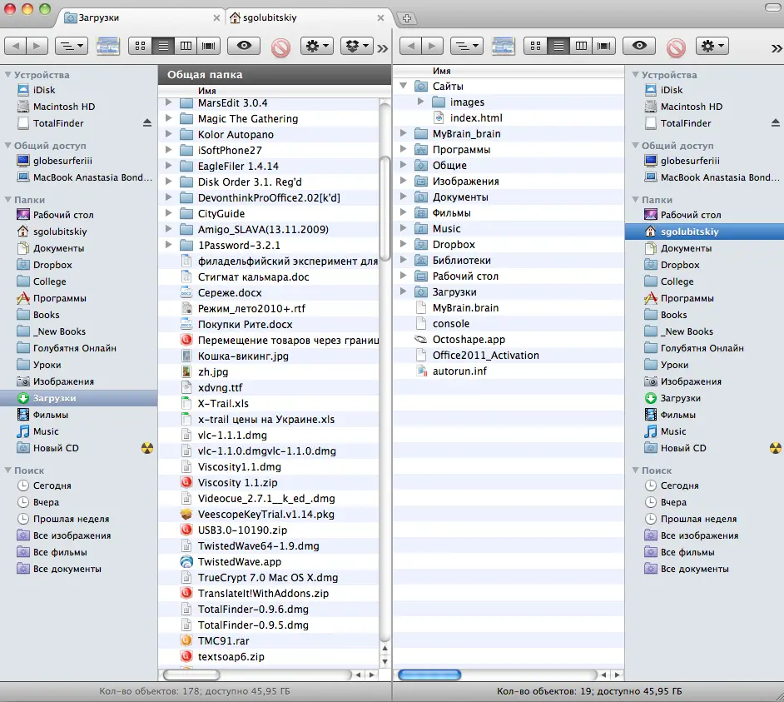Open the path dropdown in sgolubitskiy toolbar
Screen dimensions: 784x702
pos(467,46)
